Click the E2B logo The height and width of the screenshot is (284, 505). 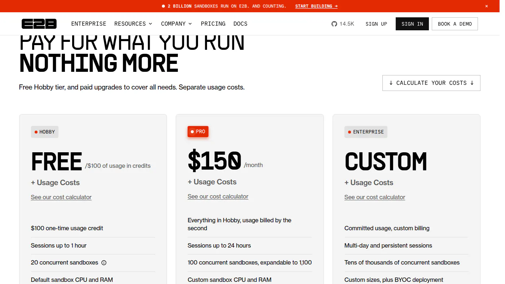(x=39, y=24)
